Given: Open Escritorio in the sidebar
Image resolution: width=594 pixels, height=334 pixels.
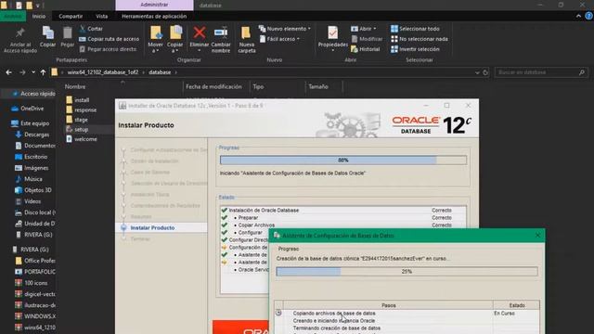Looking at the screenshot, I should pos(32,157).
